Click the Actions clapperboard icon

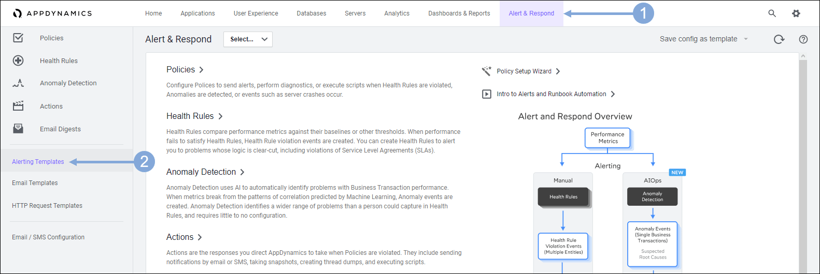click(x=18, y=106)
